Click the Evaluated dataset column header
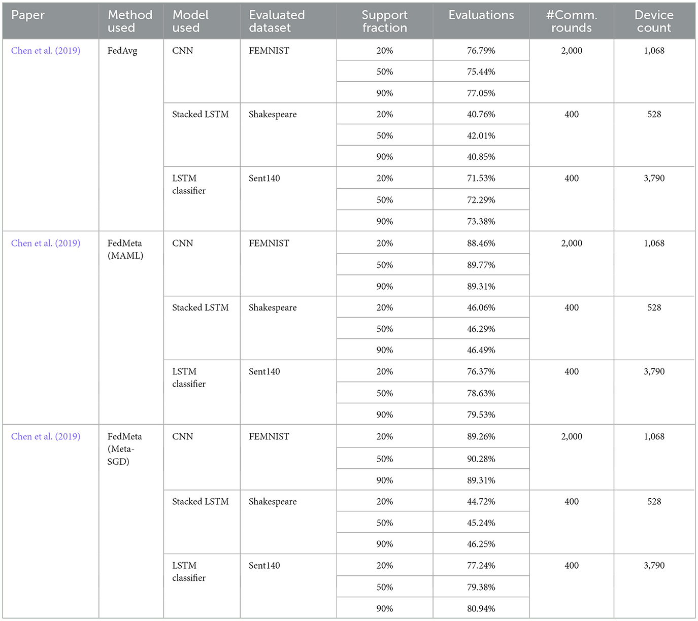 pyautogui.click(x=277, y=21)
